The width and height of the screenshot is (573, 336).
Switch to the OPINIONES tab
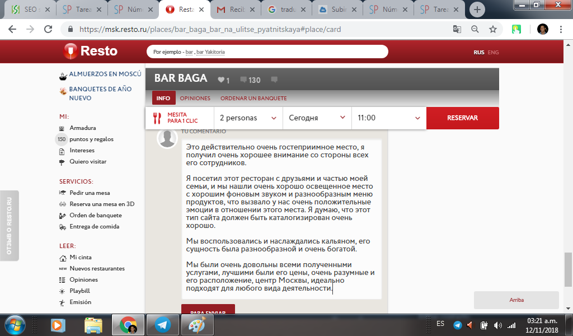coord(195,98)
